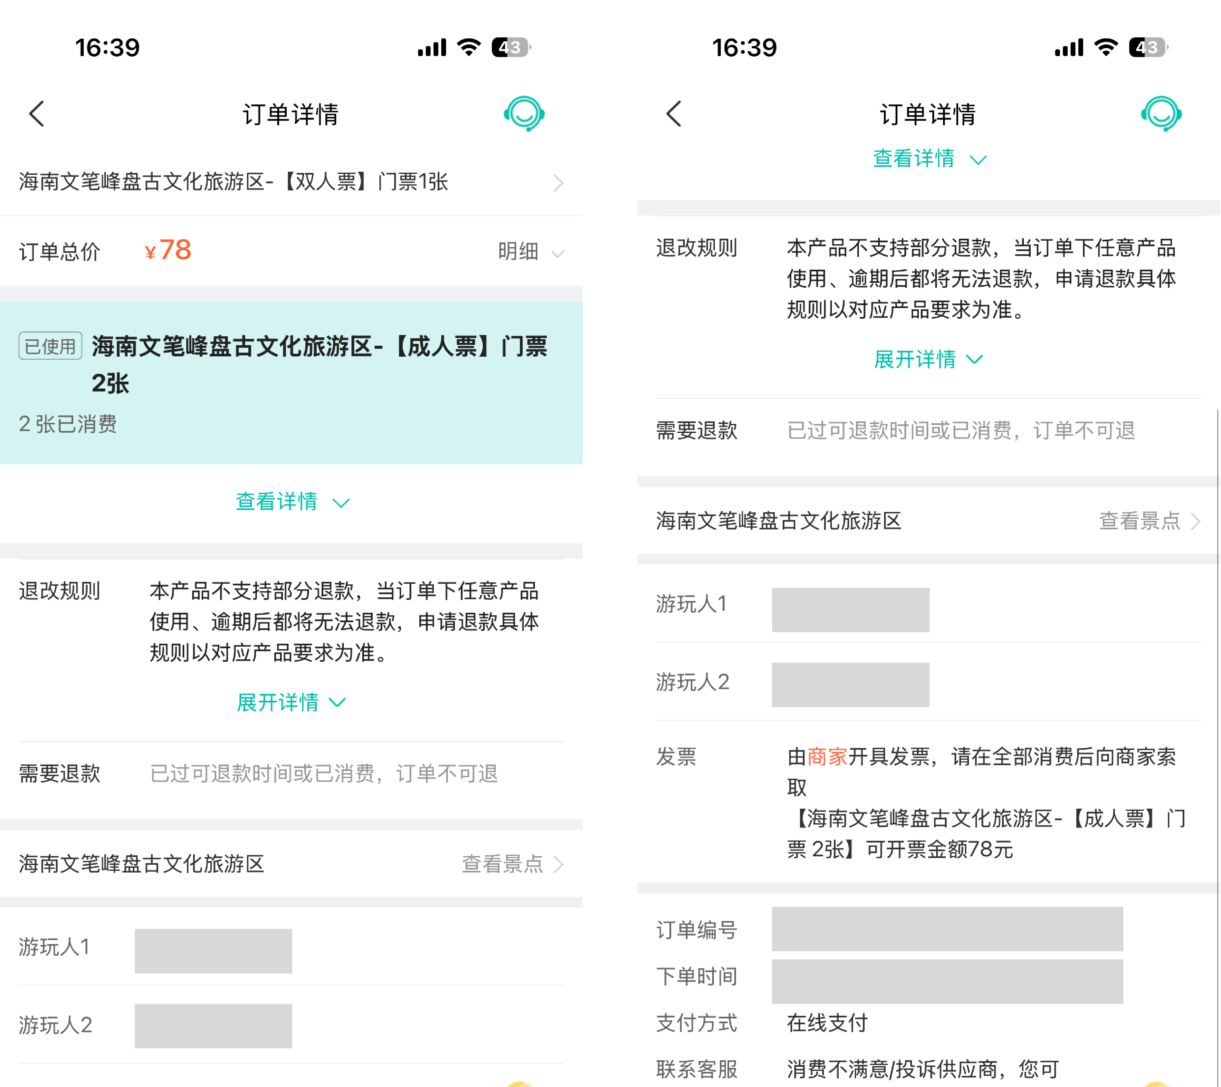
Task: Select the 订单编号 redacted value
Action: 948,929
